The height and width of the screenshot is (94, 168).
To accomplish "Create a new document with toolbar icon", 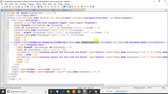I will [2, 7].
